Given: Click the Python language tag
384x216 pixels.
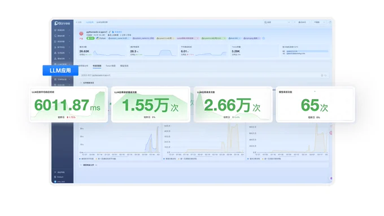Looking at the screenshot, I should coord(101,38).
